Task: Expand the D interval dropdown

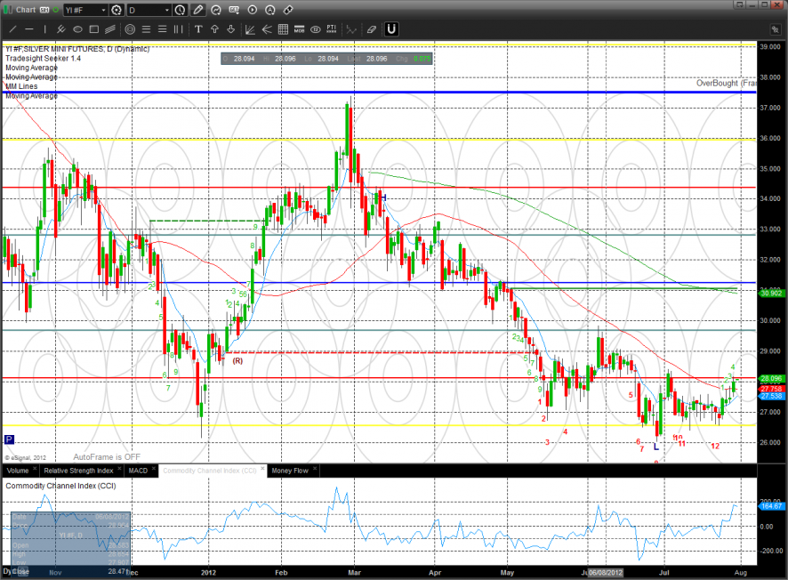Action: (166, 11)
